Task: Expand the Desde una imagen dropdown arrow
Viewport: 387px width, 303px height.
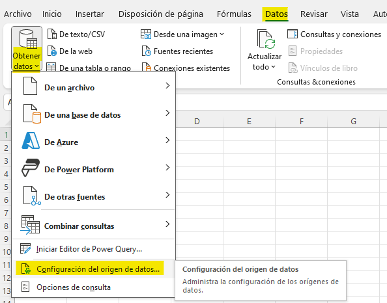Action: [x=222, y=34]
